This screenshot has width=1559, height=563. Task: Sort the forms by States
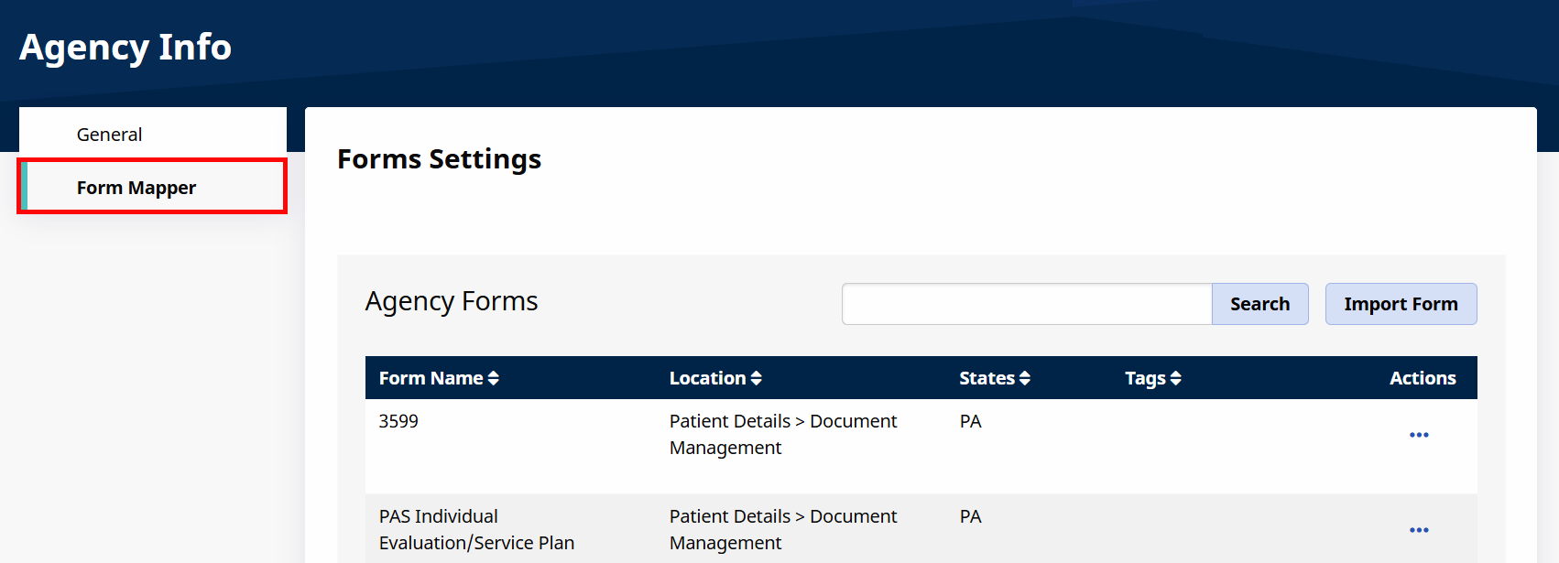click(x=1024, y=378)
